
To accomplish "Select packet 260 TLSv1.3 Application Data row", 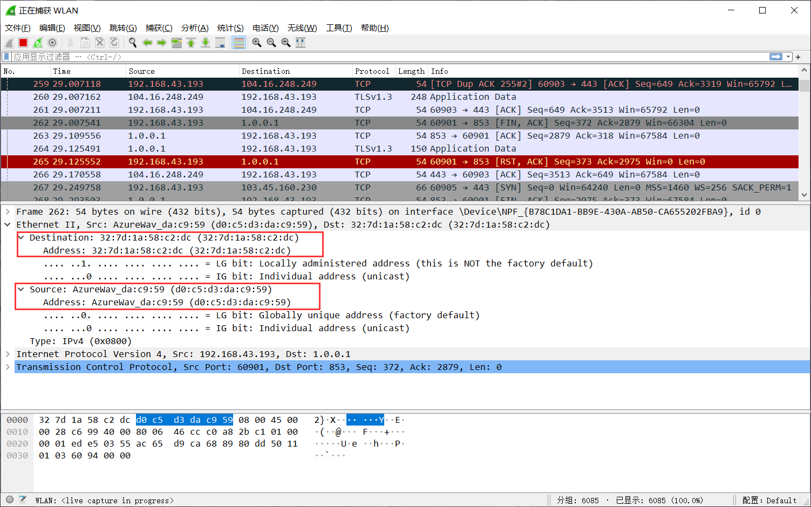I will tap(400, 97).
